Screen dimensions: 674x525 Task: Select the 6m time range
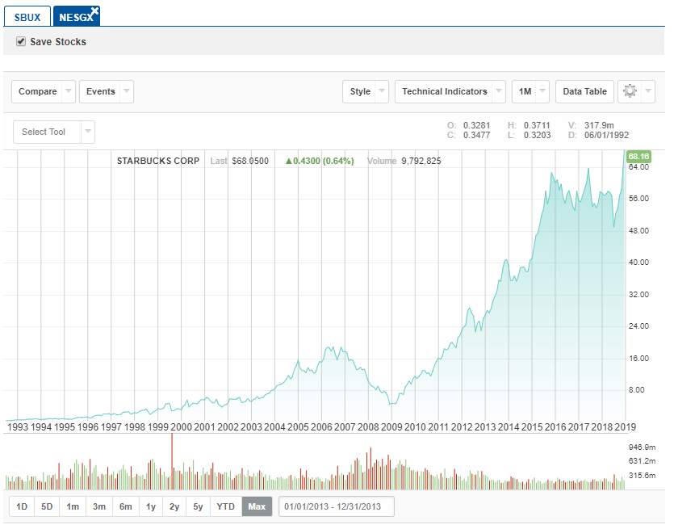125,506
